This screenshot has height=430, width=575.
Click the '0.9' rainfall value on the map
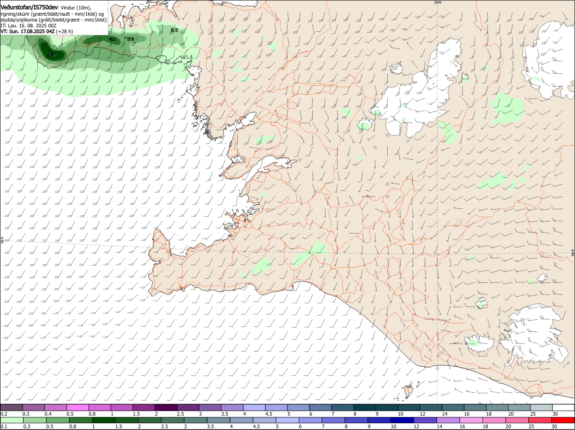click(131, 39)
